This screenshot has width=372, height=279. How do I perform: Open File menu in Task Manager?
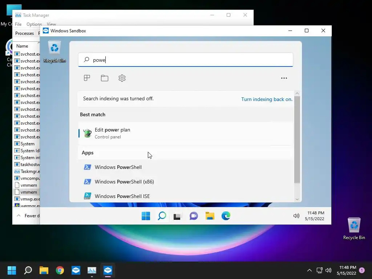pyautogui.click(x=18, y=24)
